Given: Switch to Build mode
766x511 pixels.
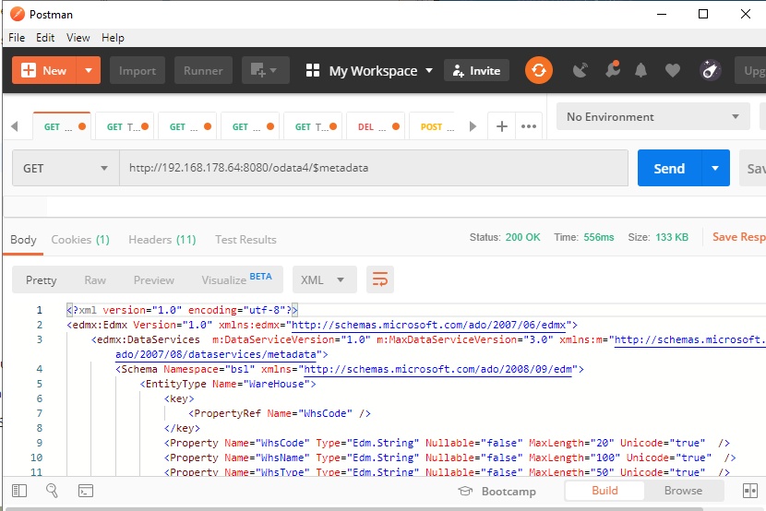Looking at the screenshot, I should 604,491.
